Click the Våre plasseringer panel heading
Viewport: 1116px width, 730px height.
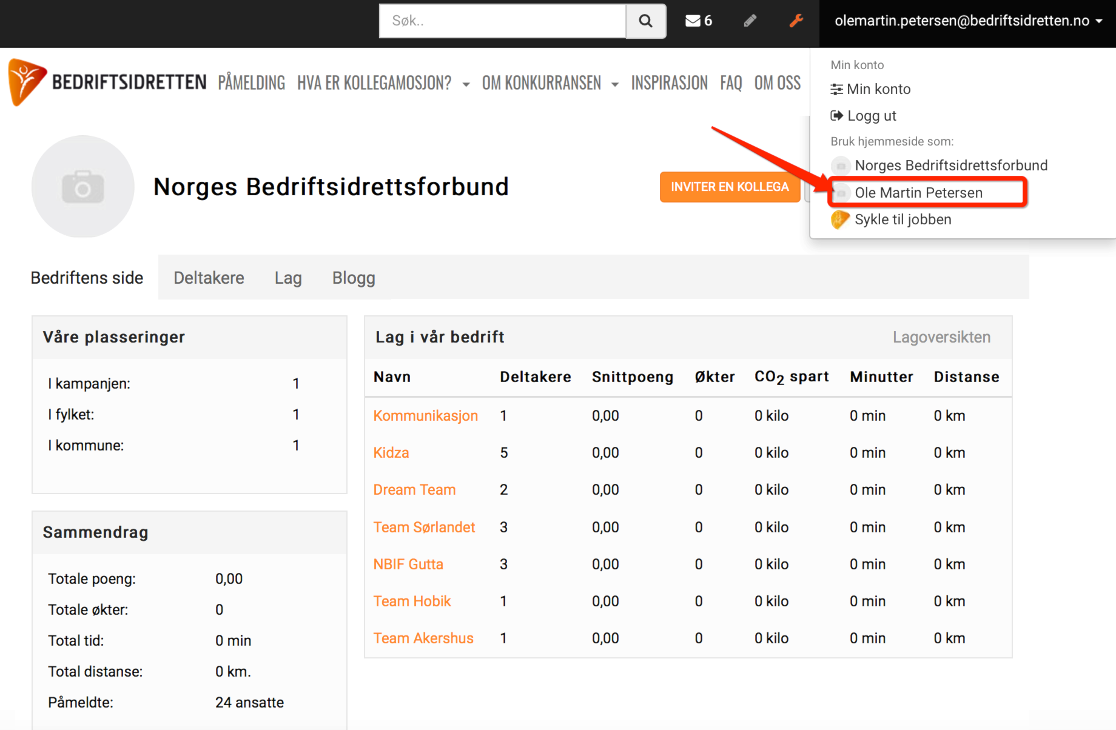[x=113, y=337]
